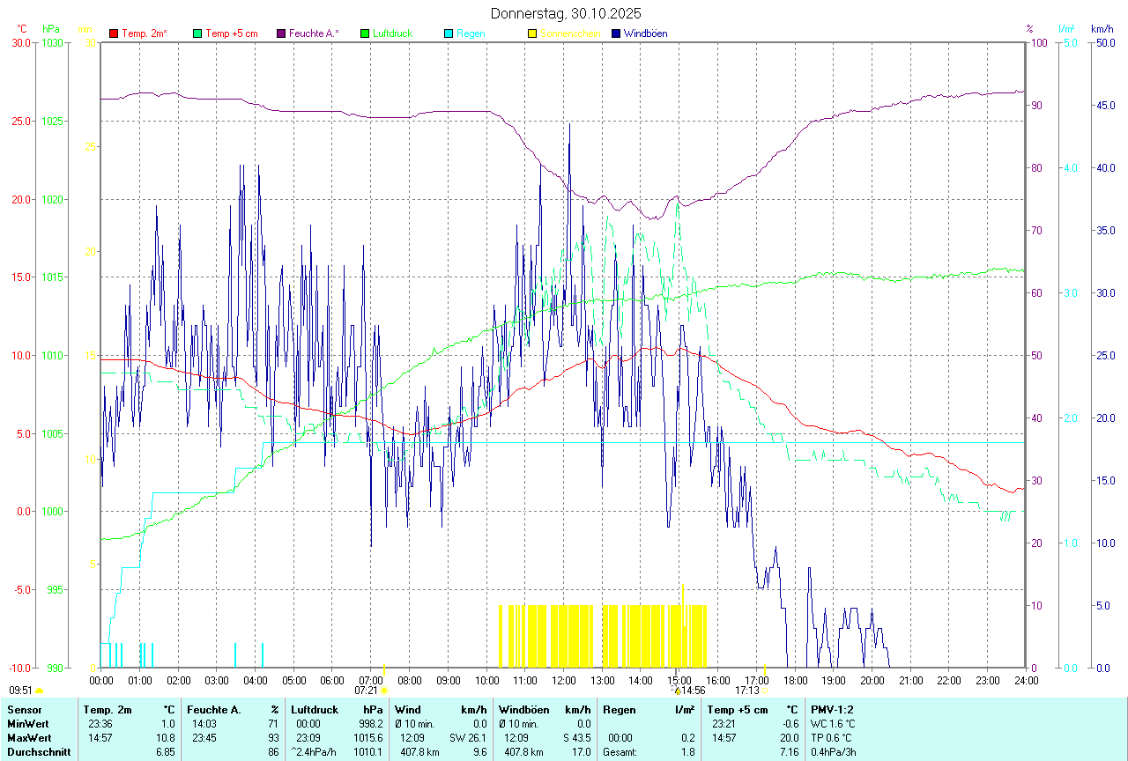Click the PMV-1:2 header in the table
Viewport: 1128px width, 761px height.
(832, 709)
